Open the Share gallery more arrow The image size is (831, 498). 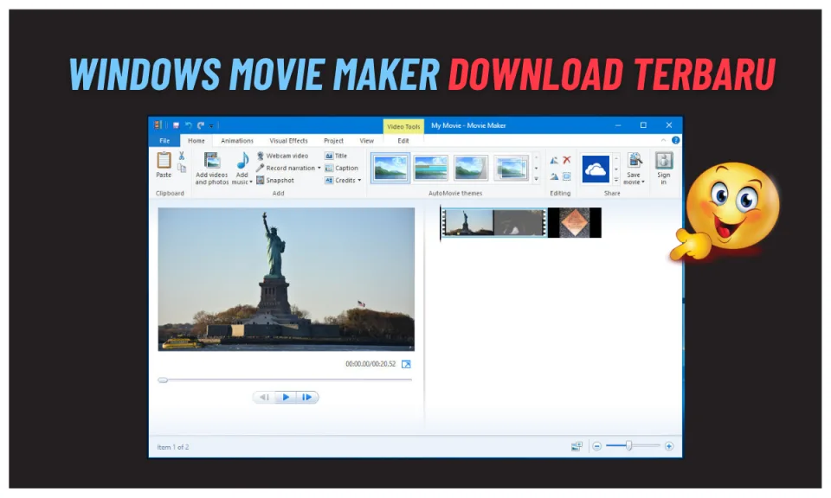(x=615, y=180)
